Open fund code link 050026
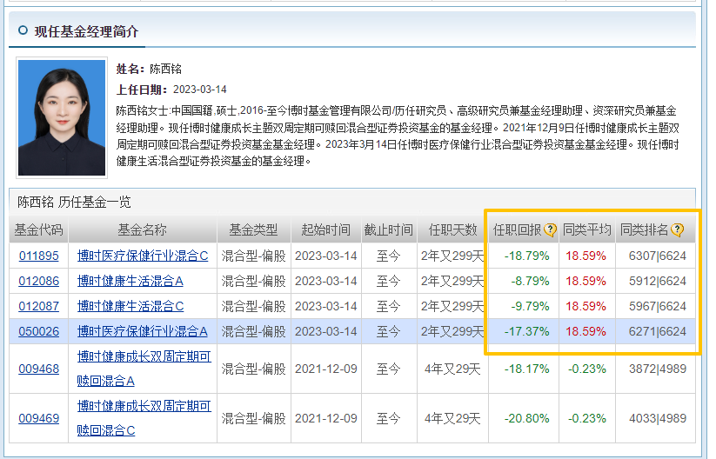The image size is (716, 459). [39, 332]
